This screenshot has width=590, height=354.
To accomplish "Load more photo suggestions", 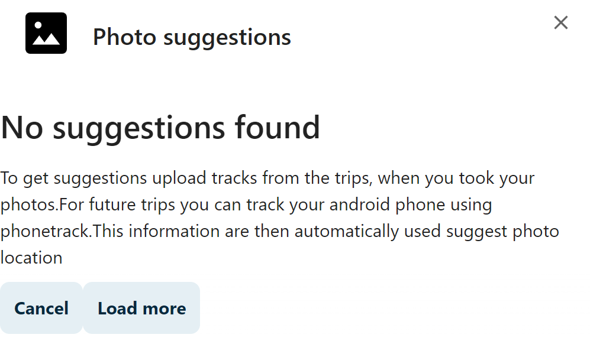I will [x=141, y=308].
